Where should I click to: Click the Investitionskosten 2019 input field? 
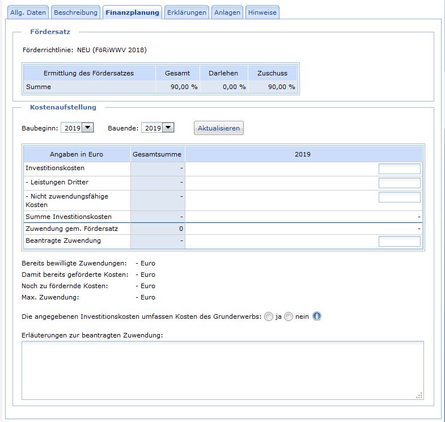click(x=399, y=168)
